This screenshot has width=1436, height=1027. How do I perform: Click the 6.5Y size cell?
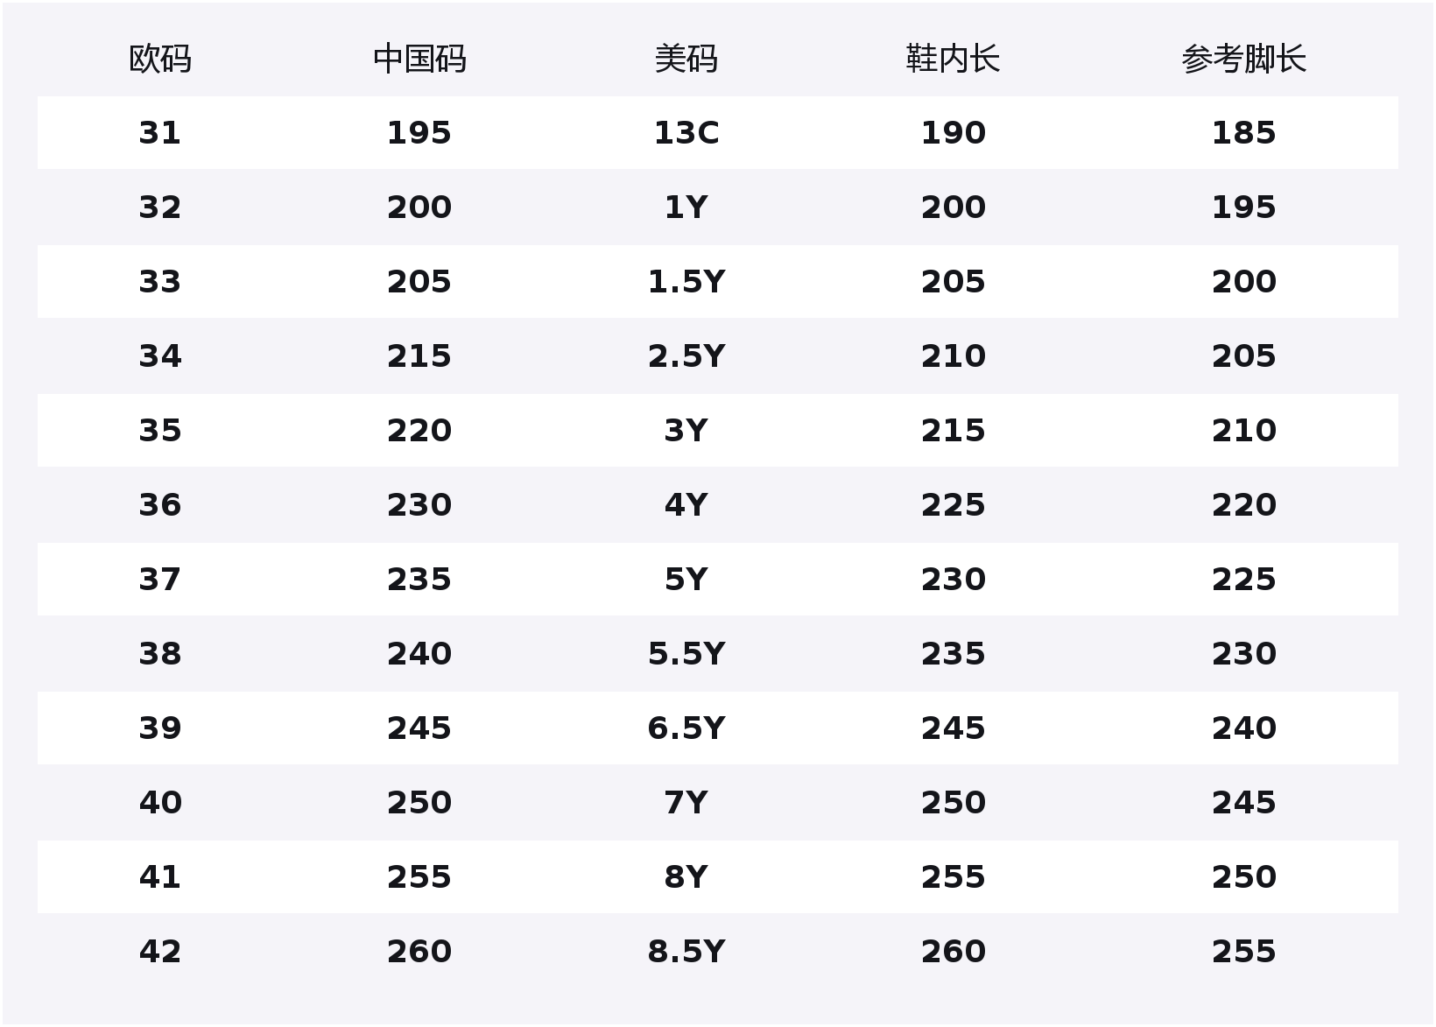point(686,728)
